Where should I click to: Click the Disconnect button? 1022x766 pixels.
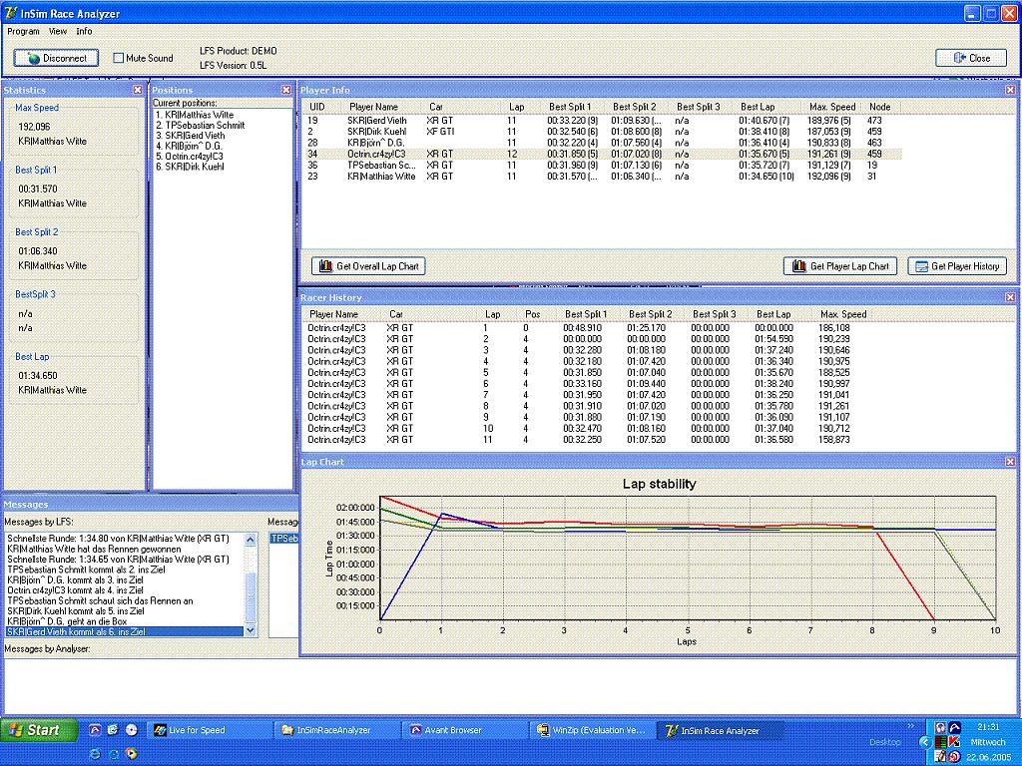click(x=56, y=58)
